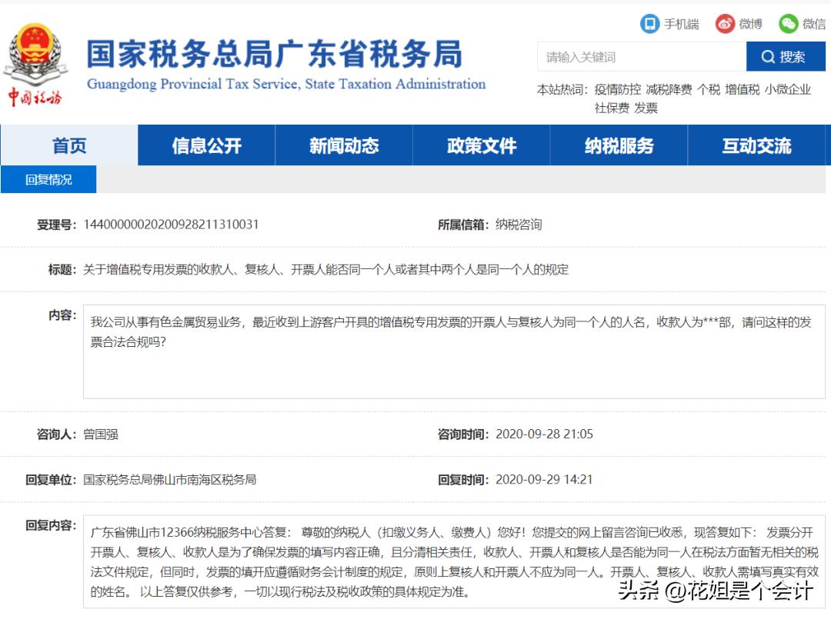Viewport: 831px width, 619px height.
Task: Open the 新闻动态 navigation menu
Action: [344, 145]
